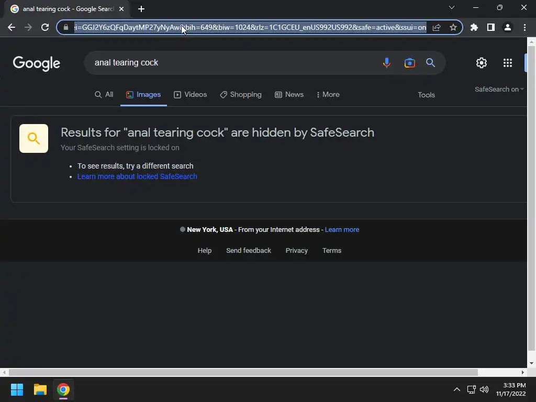Click Learn more link beside Internet address

(342, 230)
